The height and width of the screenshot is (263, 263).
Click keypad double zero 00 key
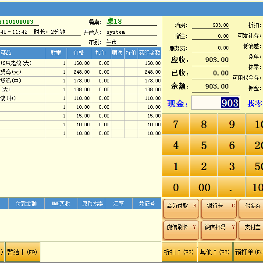pos(204,187)
